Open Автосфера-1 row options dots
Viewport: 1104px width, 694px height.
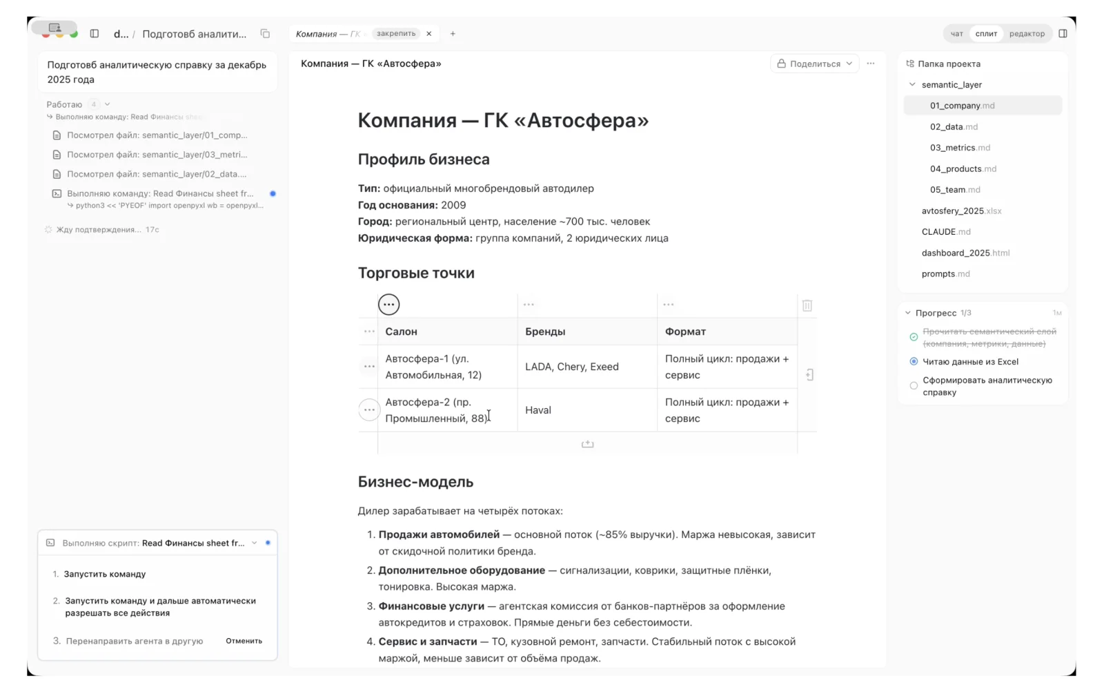[369, 367]
